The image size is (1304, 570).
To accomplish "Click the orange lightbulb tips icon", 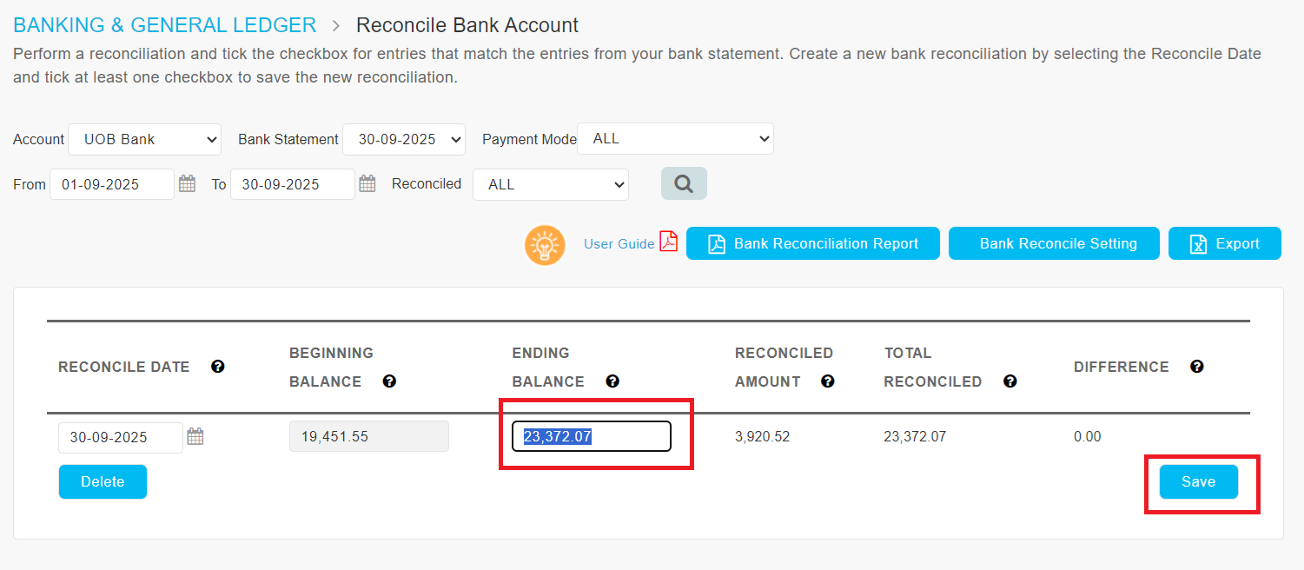I will [x=545, y=245].
